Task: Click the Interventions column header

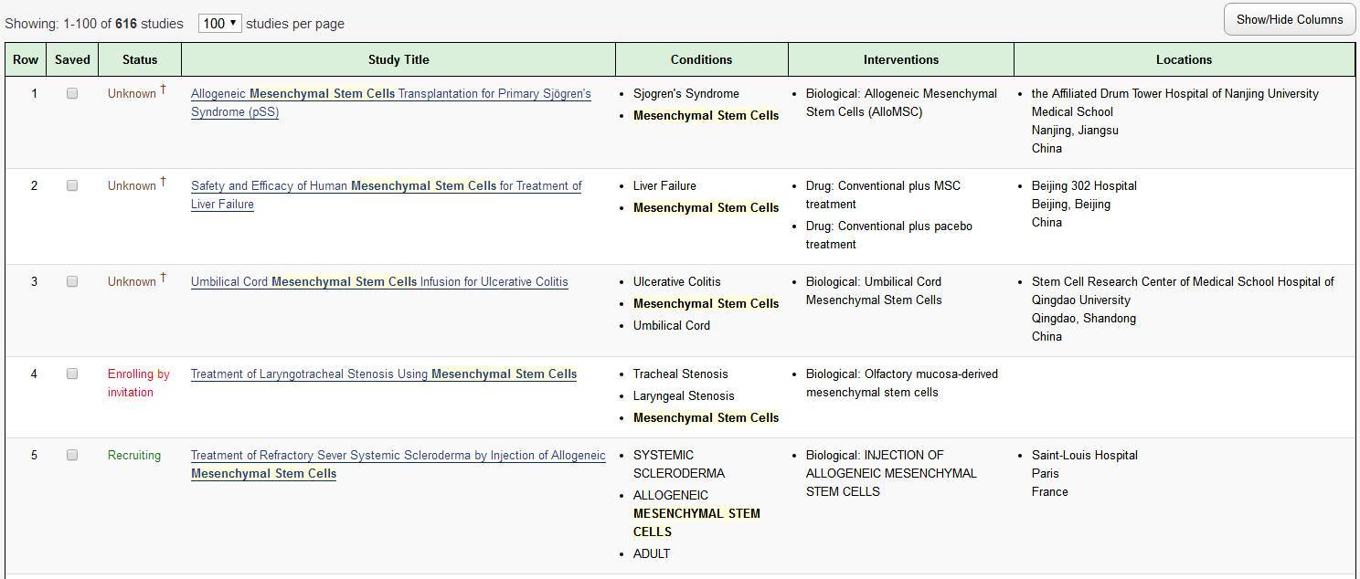Action: (900, 59)
